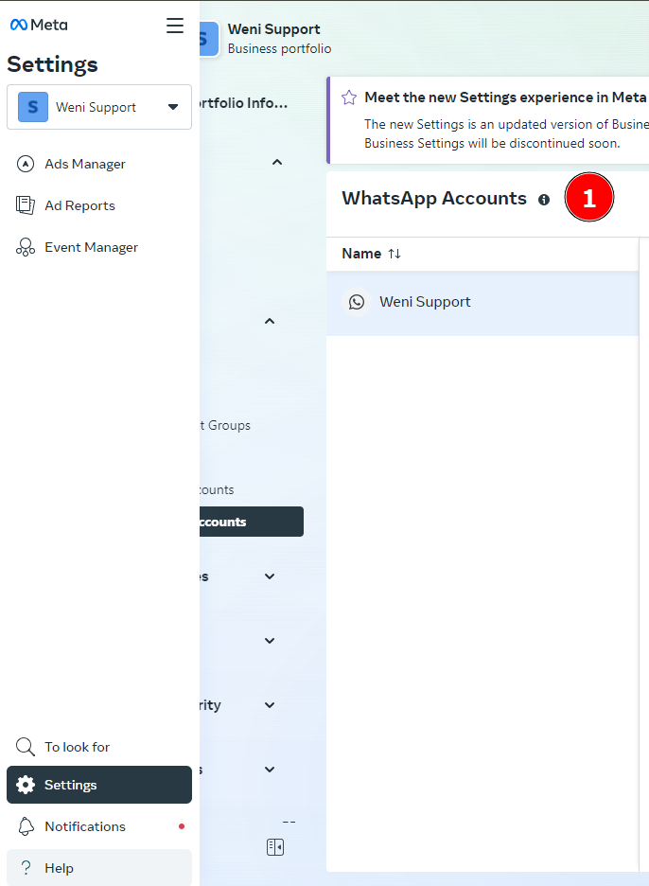Click the Ad Reports icon

coord(26,205)
